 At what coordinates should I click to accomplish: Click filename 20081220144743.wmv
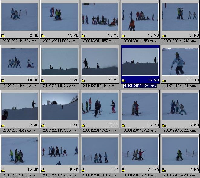click(180, 41)
